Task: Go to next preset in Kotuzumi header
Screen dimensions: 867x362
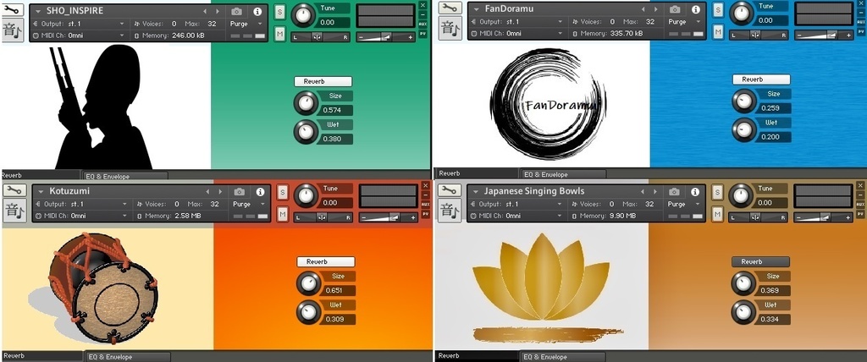Action: coord(220,192)
